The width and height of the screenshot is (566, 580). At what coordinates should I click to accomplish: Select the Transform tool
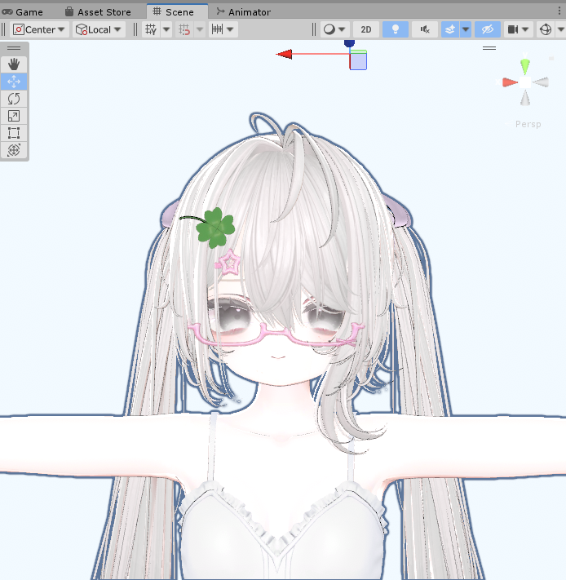(x=14, y=150)
